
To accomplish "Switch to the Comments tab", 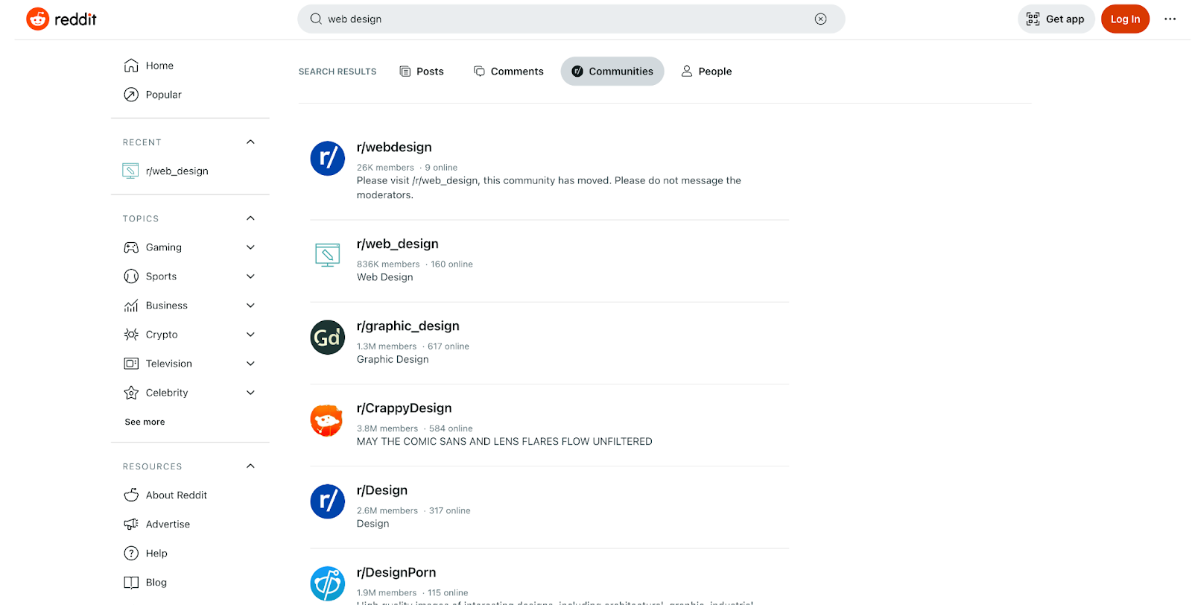I will click(509, 72).
